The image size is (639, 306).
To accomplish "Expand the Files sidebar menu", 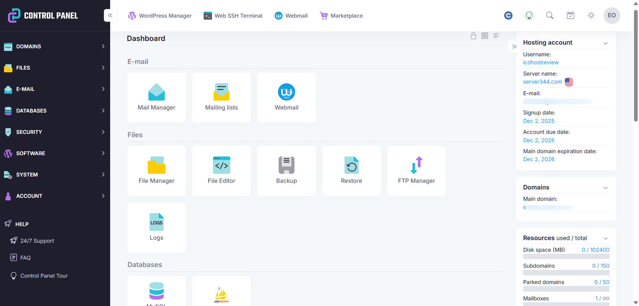I will coord(55,68).
